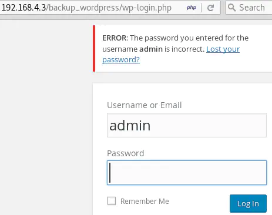The image size is (272, 215).
Task: Click the backup_wordpress part of URL
Action: (x=83, y=8)
